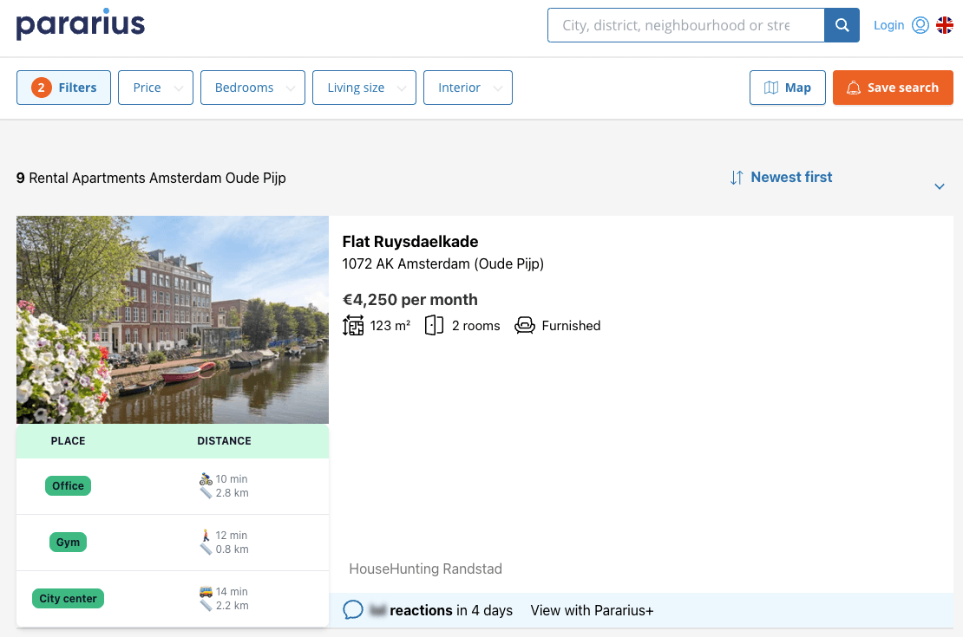Select the City center place tag
This screenshot has width=963, height=637.
point(69,598)
